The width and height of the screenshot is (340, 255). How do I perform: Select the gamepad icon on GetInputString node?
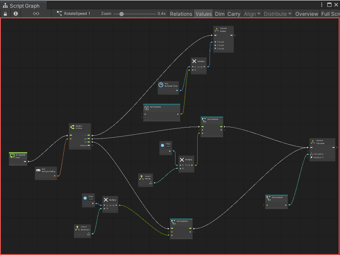[x=38, y=170]
